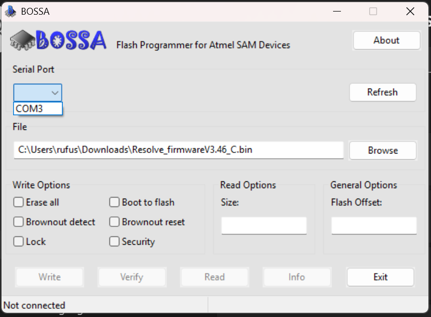Enable Boot to flash option
431x317 pixels.
(x=114, y=202)
